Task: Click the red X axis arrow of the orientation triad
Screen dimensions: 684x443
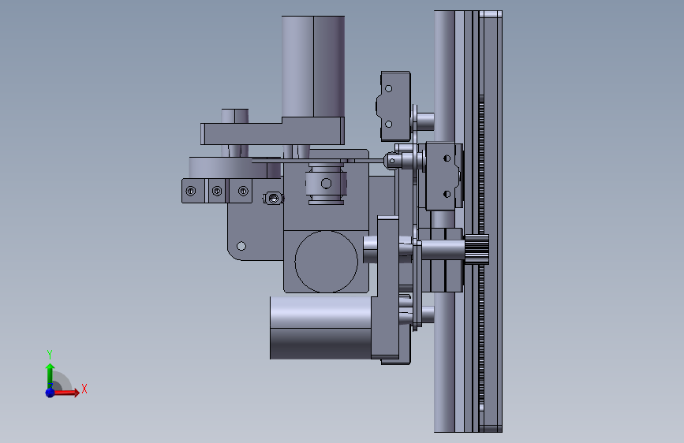Action: (x=66, y=393)
